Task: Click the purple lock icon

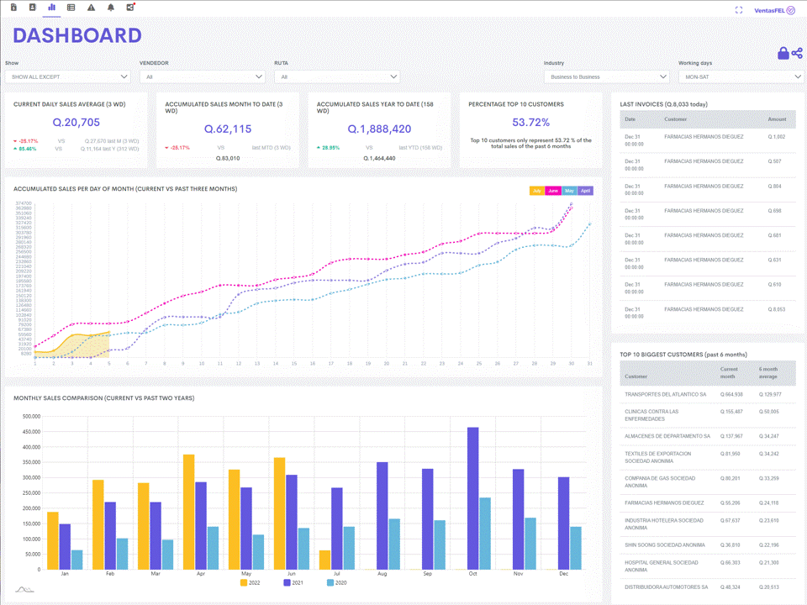Action: pos(783,53)
